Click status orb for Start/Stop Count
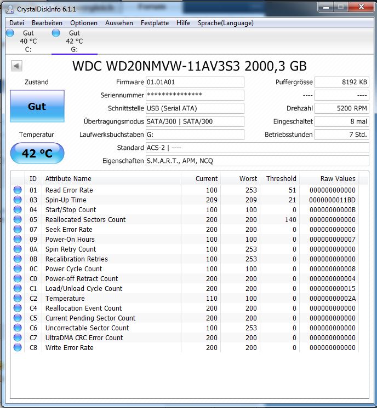This screenshot has height=408, width=377. click(18, 209)
